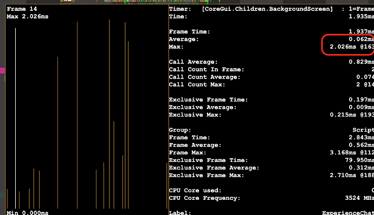Viewport: 374px width, 215px height.
Task: Click the "Call Count Average:" label
Action: click(x=205, y=77)
